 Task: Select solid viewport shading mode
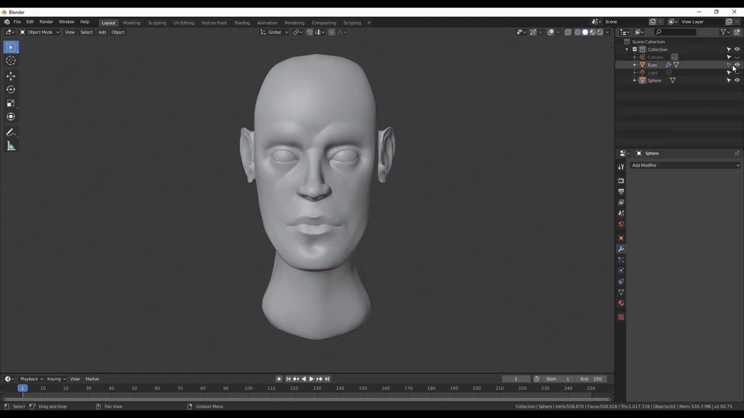click(585, 32)
